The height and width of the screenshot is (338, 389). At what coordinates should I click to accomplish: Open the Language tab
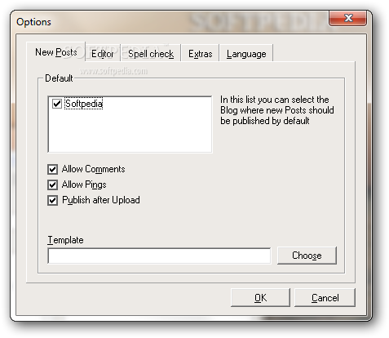[246, 54]
